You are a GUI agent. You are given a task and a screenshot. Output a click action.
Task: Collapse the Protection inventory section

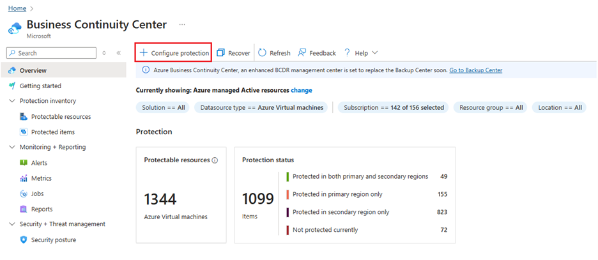(11, 101)
